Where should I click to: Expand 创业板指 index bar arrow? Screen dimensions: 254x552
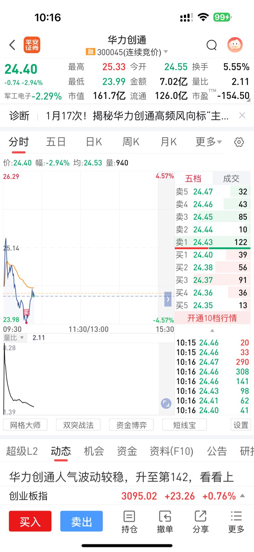point(242,496)
